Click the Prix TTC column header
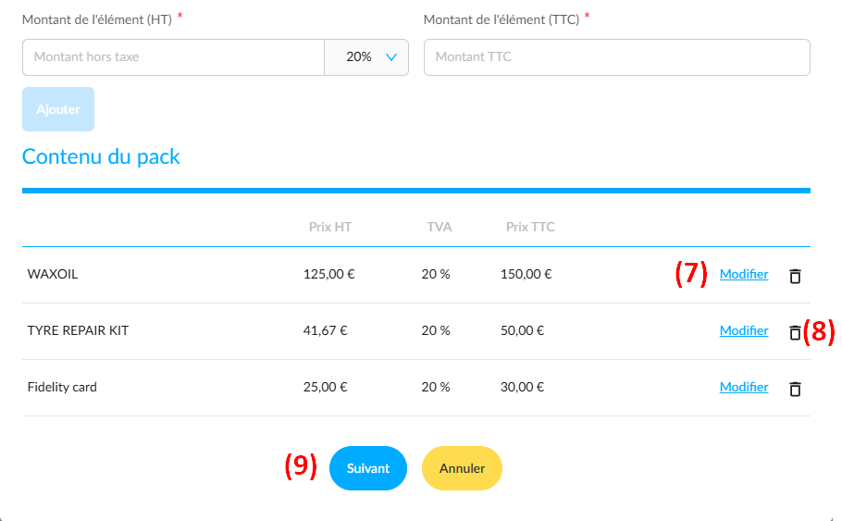Screen dimensions: 842x521 tap(530, 227)
